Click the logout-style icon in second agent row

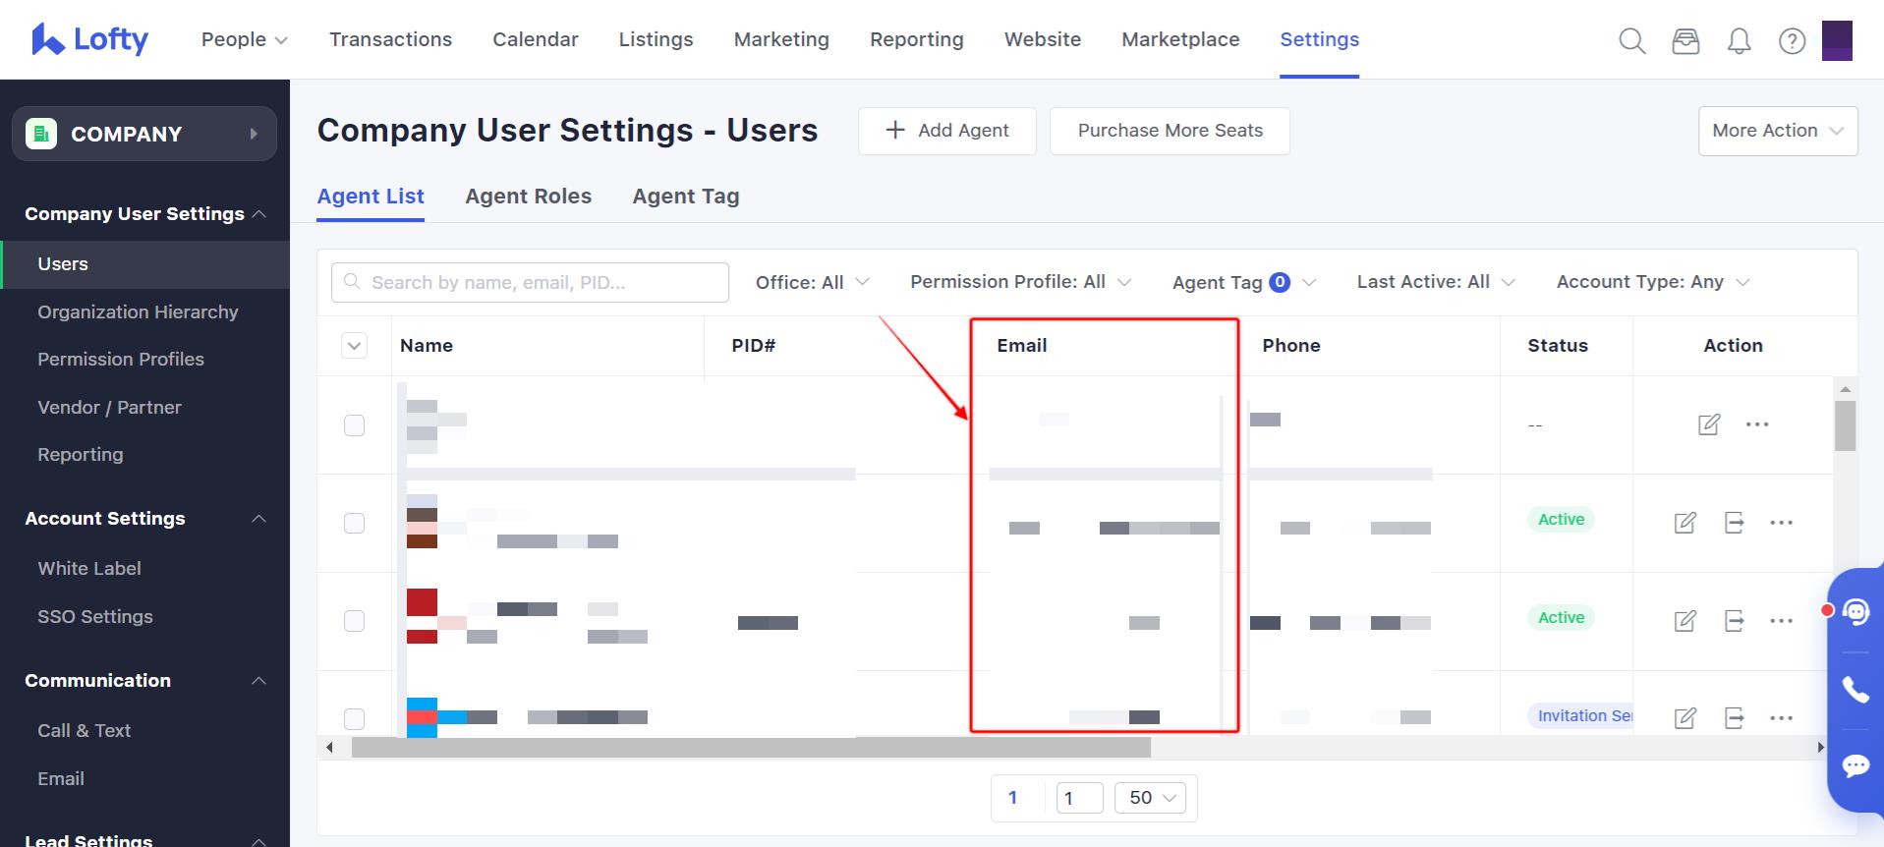tap(1734, 523)
